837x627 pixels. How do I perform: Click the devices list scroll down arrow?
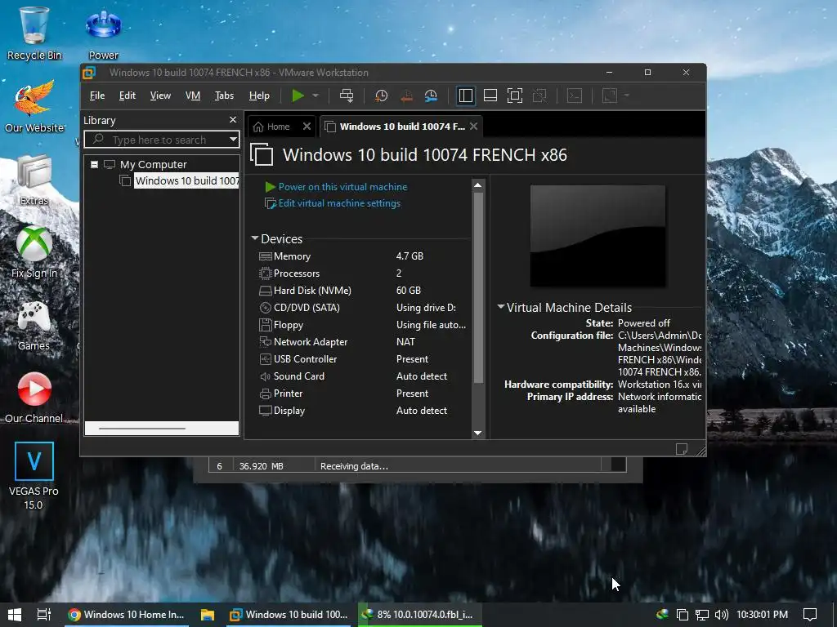tap(477, 433)
